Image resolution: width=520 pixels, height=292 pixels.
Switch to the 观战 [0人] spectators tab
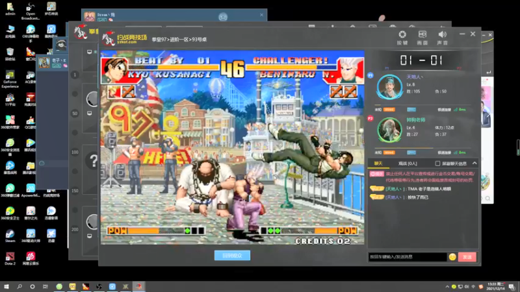click(408, 164)
